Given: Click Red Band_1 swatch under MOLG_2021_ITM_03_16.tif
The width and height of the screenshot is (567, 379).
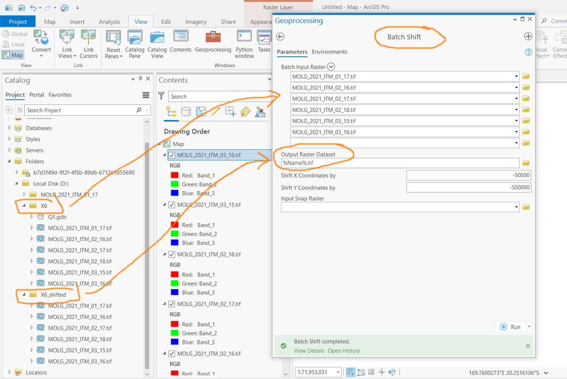Looking at the screenshot, I should coord(174,175).
